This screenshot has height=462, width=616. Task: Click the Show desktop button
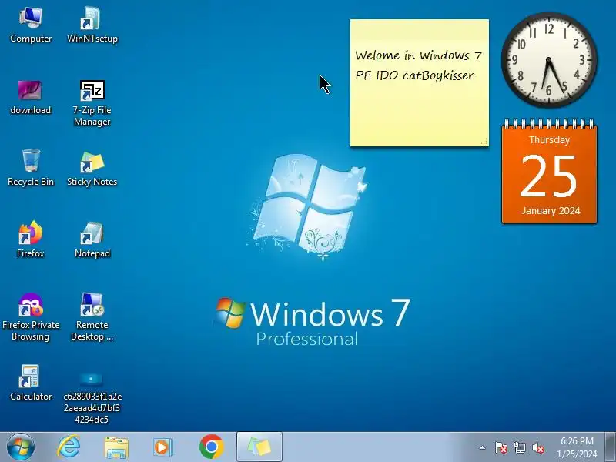coord(610,447)
